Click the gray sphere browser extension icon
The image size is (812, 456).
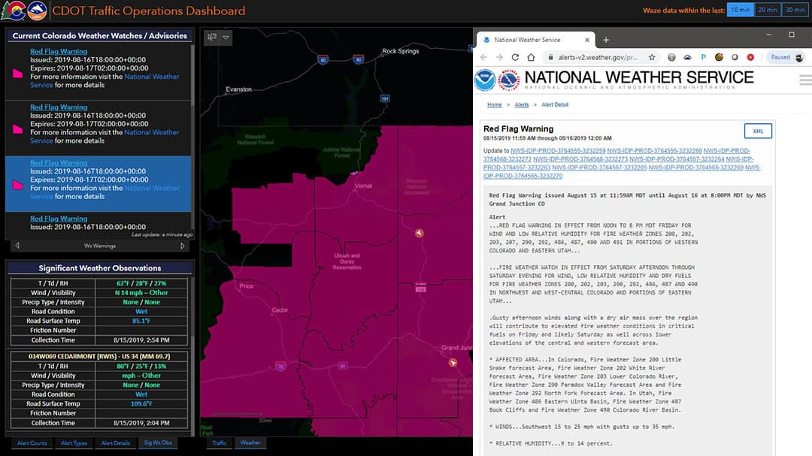coord(735,57)
